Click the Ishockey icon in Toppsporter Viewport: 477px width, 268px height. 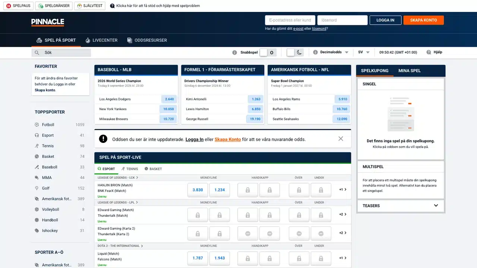[x=37, y=231]
